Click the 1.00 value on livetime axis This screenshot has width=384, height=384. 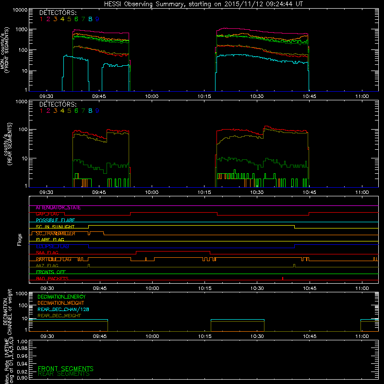click(22, 342)
